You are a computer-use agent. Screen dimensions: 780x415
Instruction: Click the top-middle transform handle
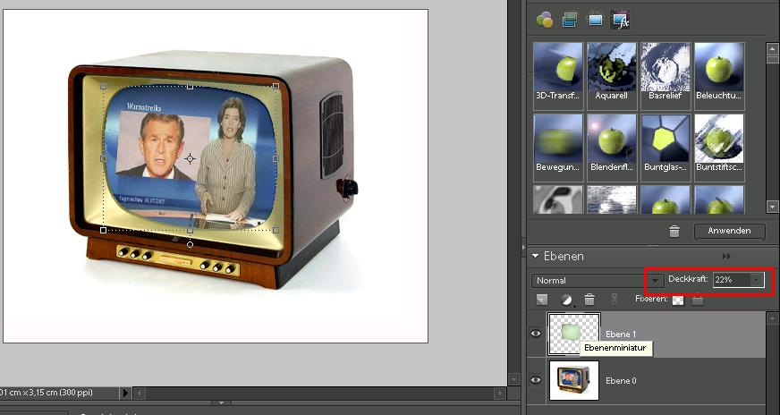tap(190, 87)
